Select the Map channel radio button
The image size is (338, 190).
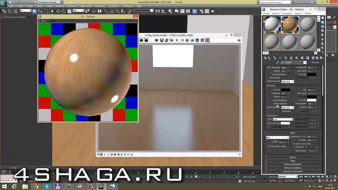(294, 151)
